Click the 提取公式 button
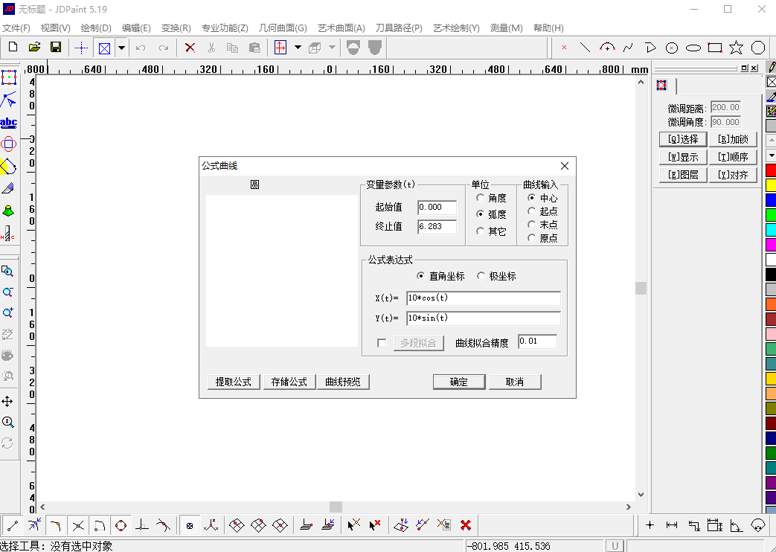The width and height of the screenshot is (776, 552). point(234,382)
